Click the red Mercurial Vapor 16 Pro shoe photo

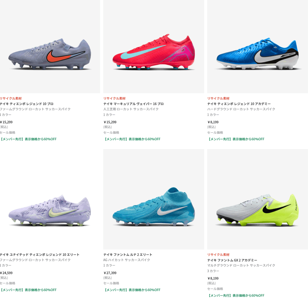pos(153,52)
